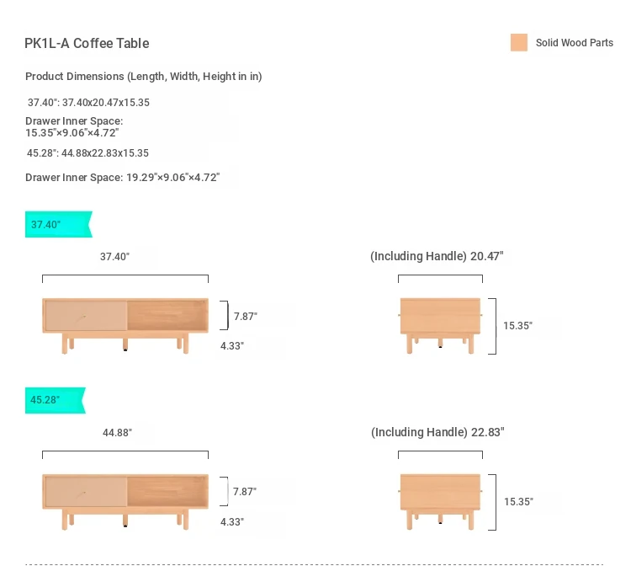Click the Product Dimensions heading text
Screen dimensions: 631x582
144,77
